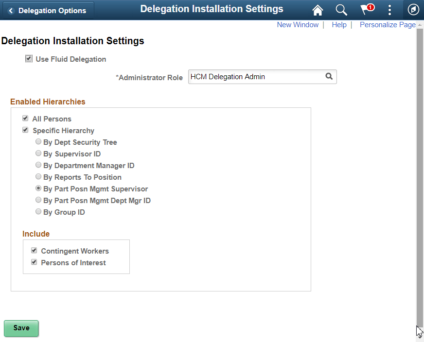Look up Administrator Role with the magnifier

329,76
